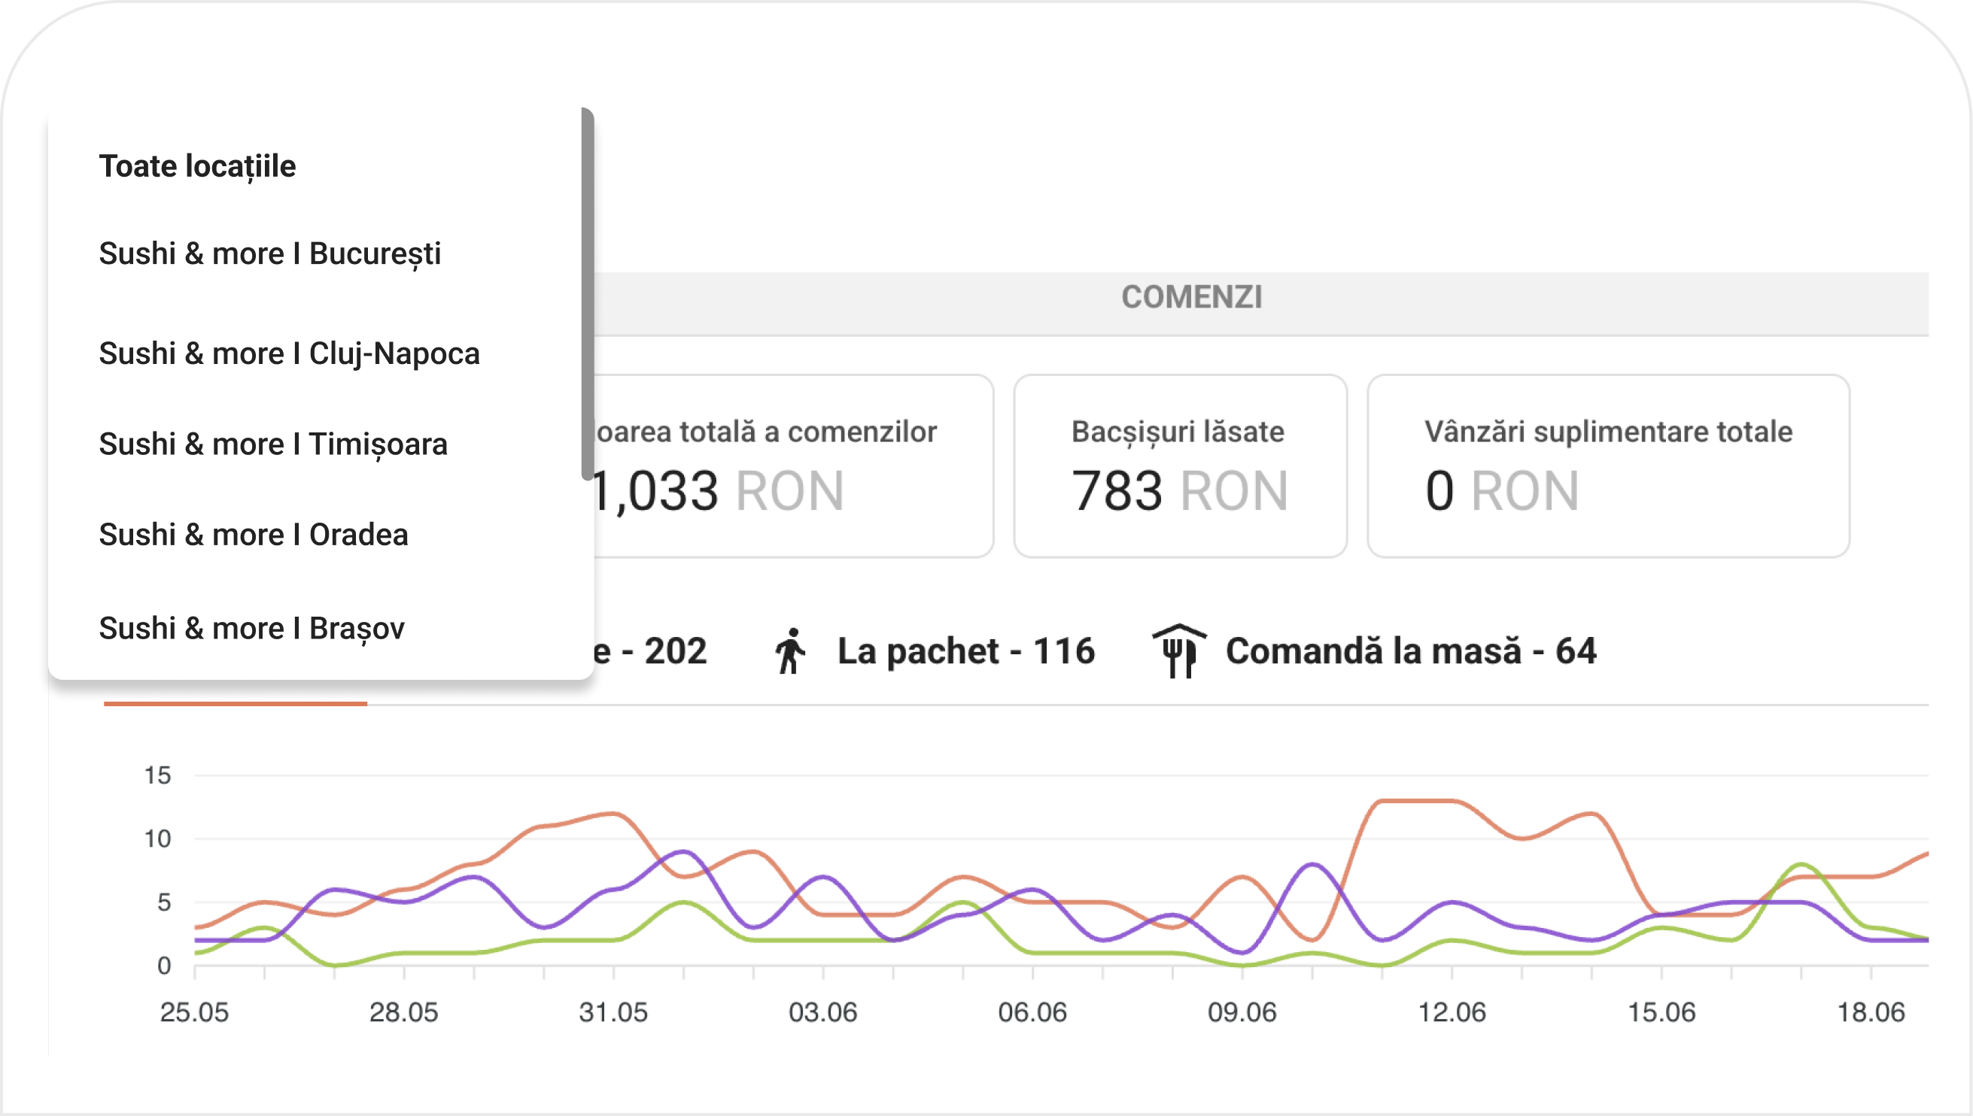
Task: Click the 06.06 date label on chart axis
Action: tap(1032, 1011)
